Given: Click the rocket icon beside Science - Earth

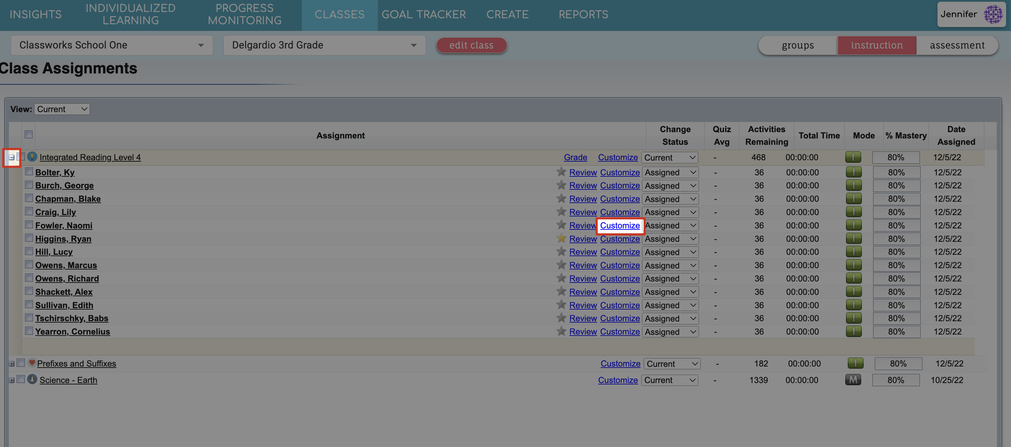Looking at the screenshot, I should tap(32, 380).
